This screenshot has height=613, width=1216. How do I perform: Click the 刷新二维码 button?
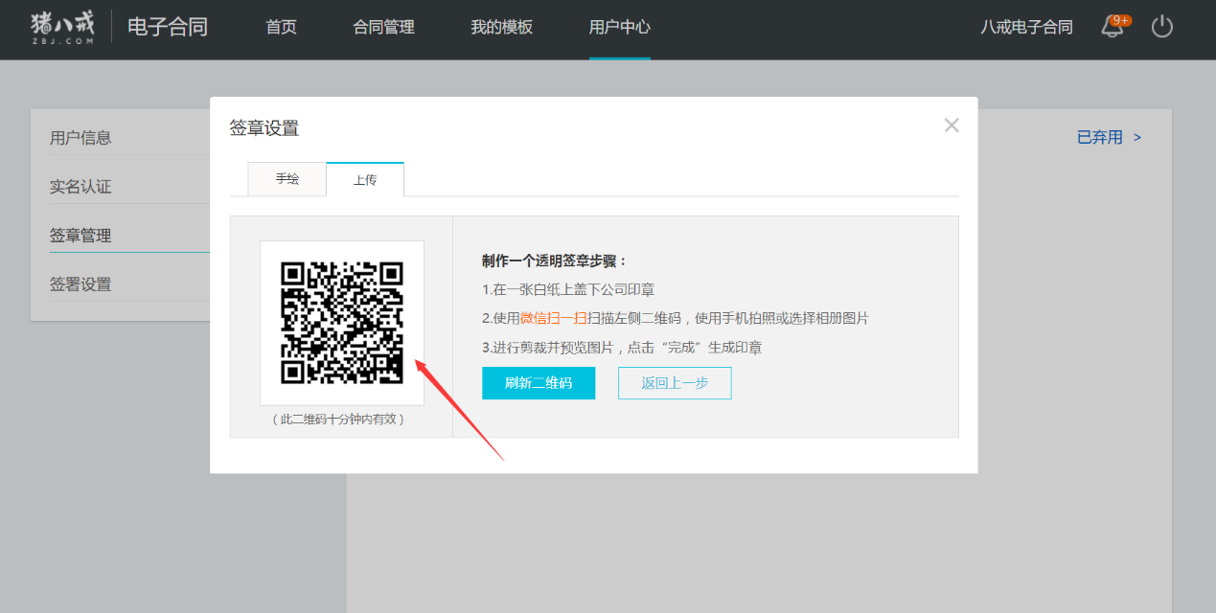pos(539,383)
